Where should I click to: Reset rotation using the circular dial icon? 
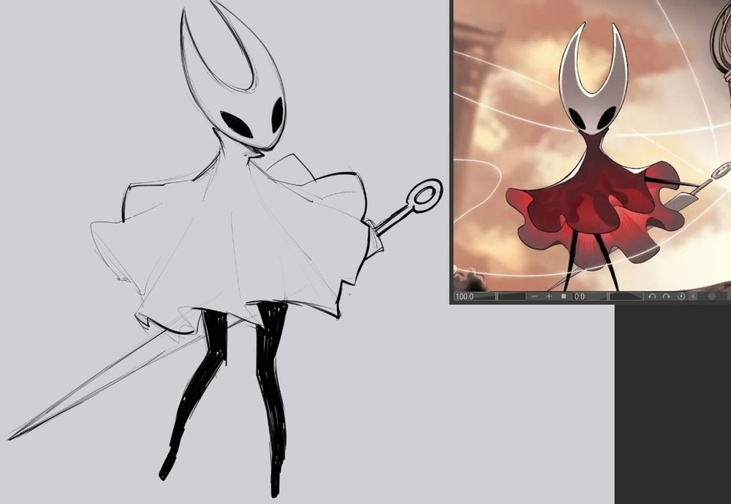click(x=681, y=296)
